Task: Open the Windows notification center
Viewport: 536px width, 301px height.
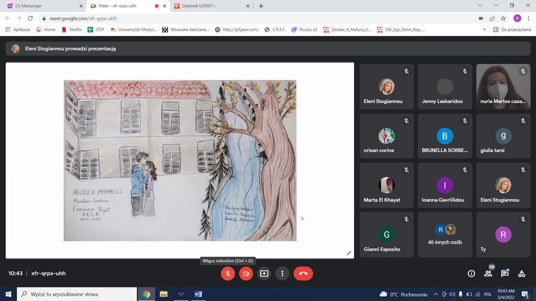Action: tap(526, 294)
